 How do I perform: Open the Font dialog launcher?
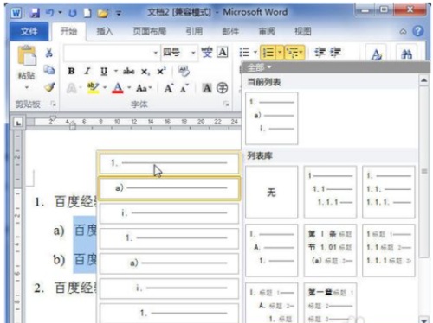(x=226, y=104)
